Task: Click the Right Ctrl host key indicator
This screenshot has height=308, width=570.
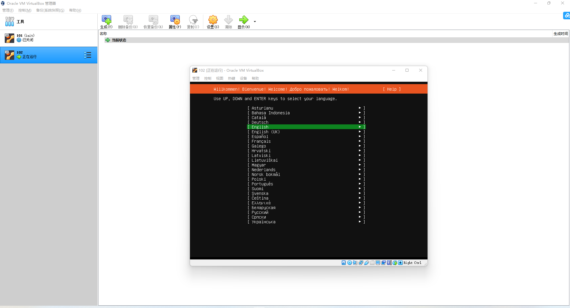Action: (x=412, y=263)
